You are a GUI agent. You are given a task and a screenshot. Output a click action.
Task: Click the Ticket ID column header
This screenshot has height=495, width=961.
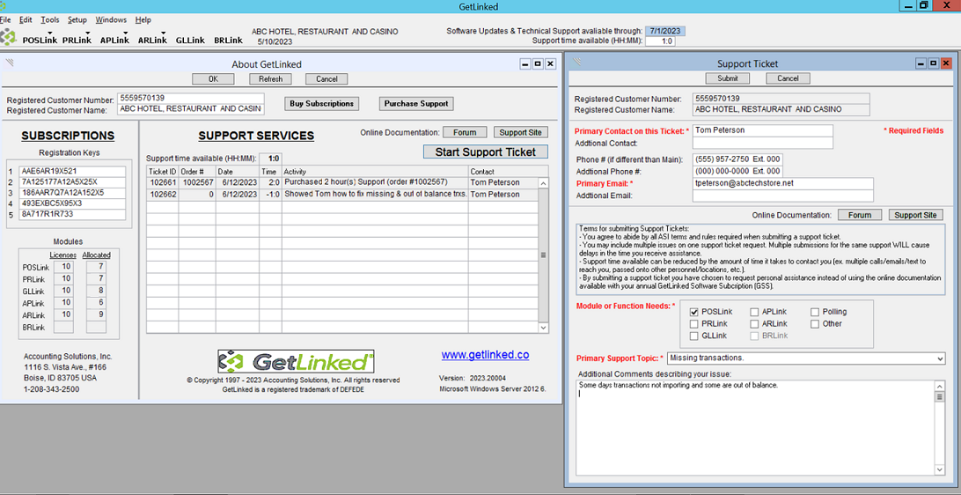coord(163,172)
